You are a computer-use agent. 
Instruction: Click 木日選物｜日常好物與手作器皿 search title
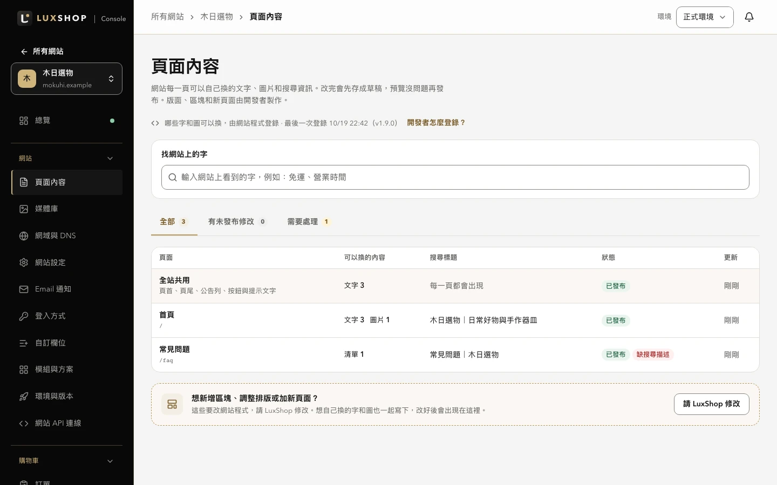pos(483,320)
